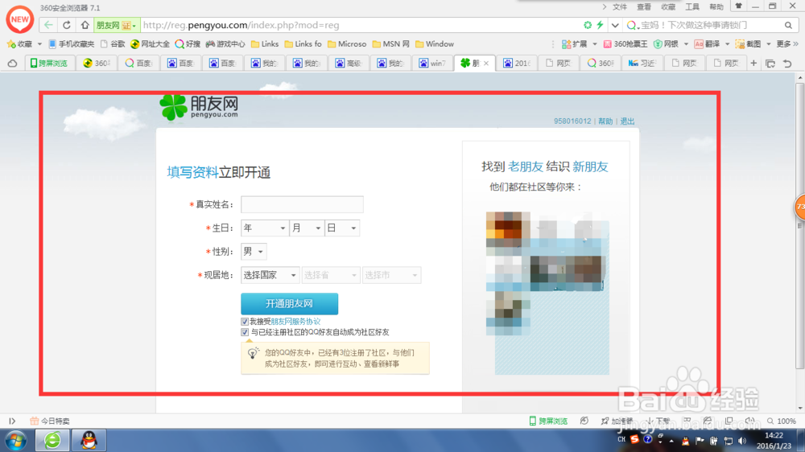The image size is (805, 452).
Task: Click the 退出 logout link
Action: tap(627, 121)
